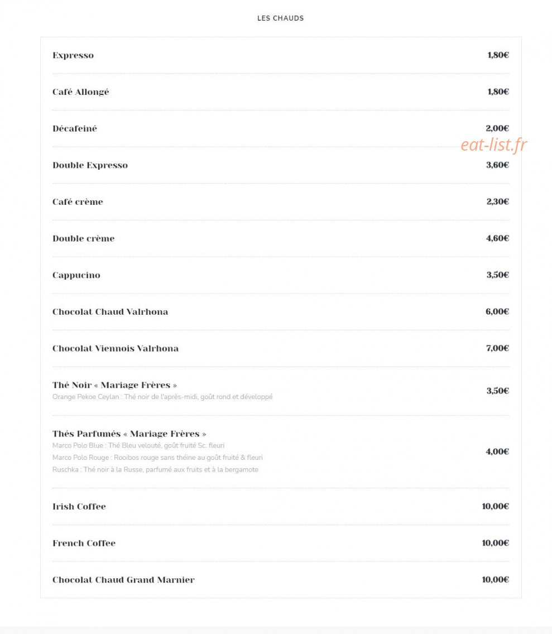Viewport: 552px width, 634px height.
Task: Select the Ruschka tea description line
Action: [155, 470]
